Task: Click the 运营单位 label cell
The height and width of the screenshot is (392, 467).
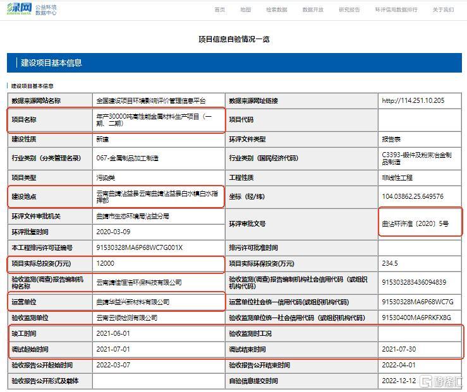Action: 50,302
